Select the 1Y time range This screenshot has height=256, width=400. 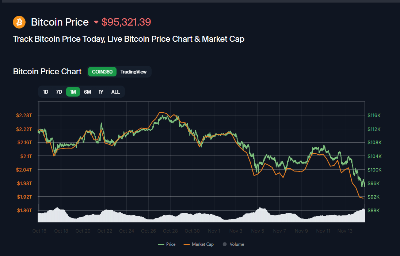pyautogui.click(x=101, y=92)
